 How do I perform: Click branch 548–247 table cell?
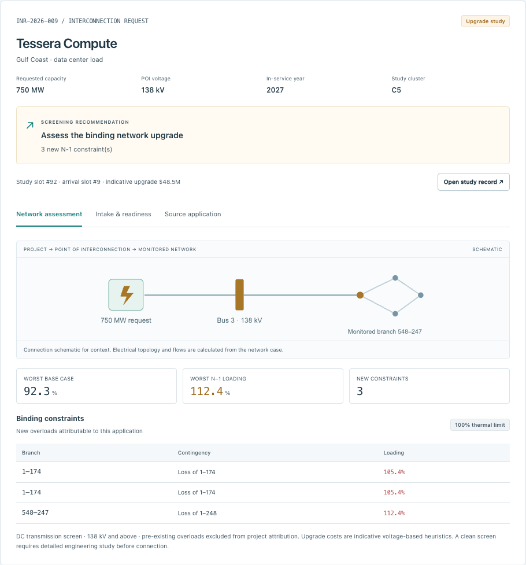pyautogui.click(x=35, y=512)
